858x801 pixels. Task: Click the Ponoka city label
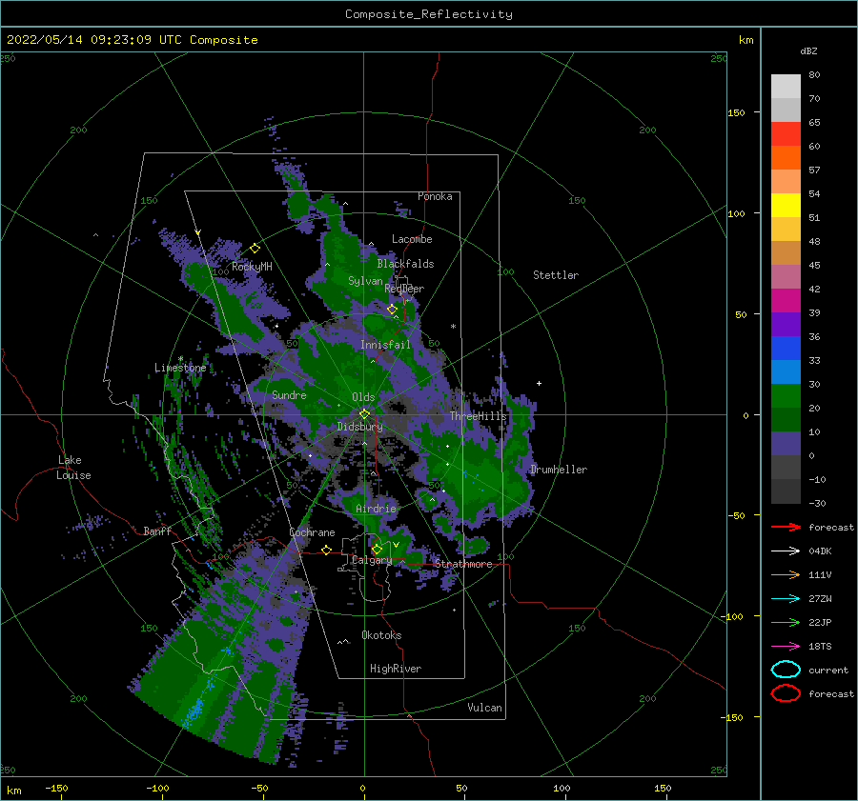(x=435, y=196)
